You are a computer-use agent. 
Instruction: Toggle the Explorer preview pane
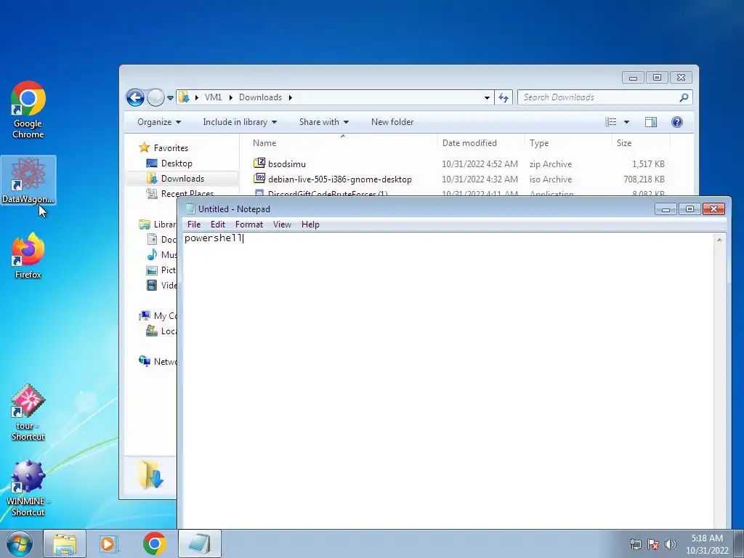[651, 122]
